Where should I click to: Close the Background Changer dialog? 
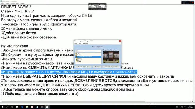(x=120, y=41)
